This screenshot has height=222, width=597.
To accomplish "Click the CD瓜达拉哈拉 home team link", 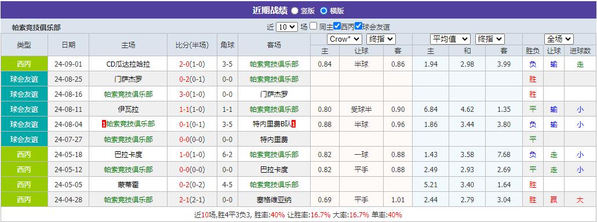I will point(128,64).
